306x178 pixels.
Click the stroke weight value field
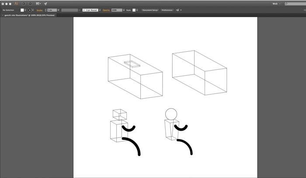(52, 10)
